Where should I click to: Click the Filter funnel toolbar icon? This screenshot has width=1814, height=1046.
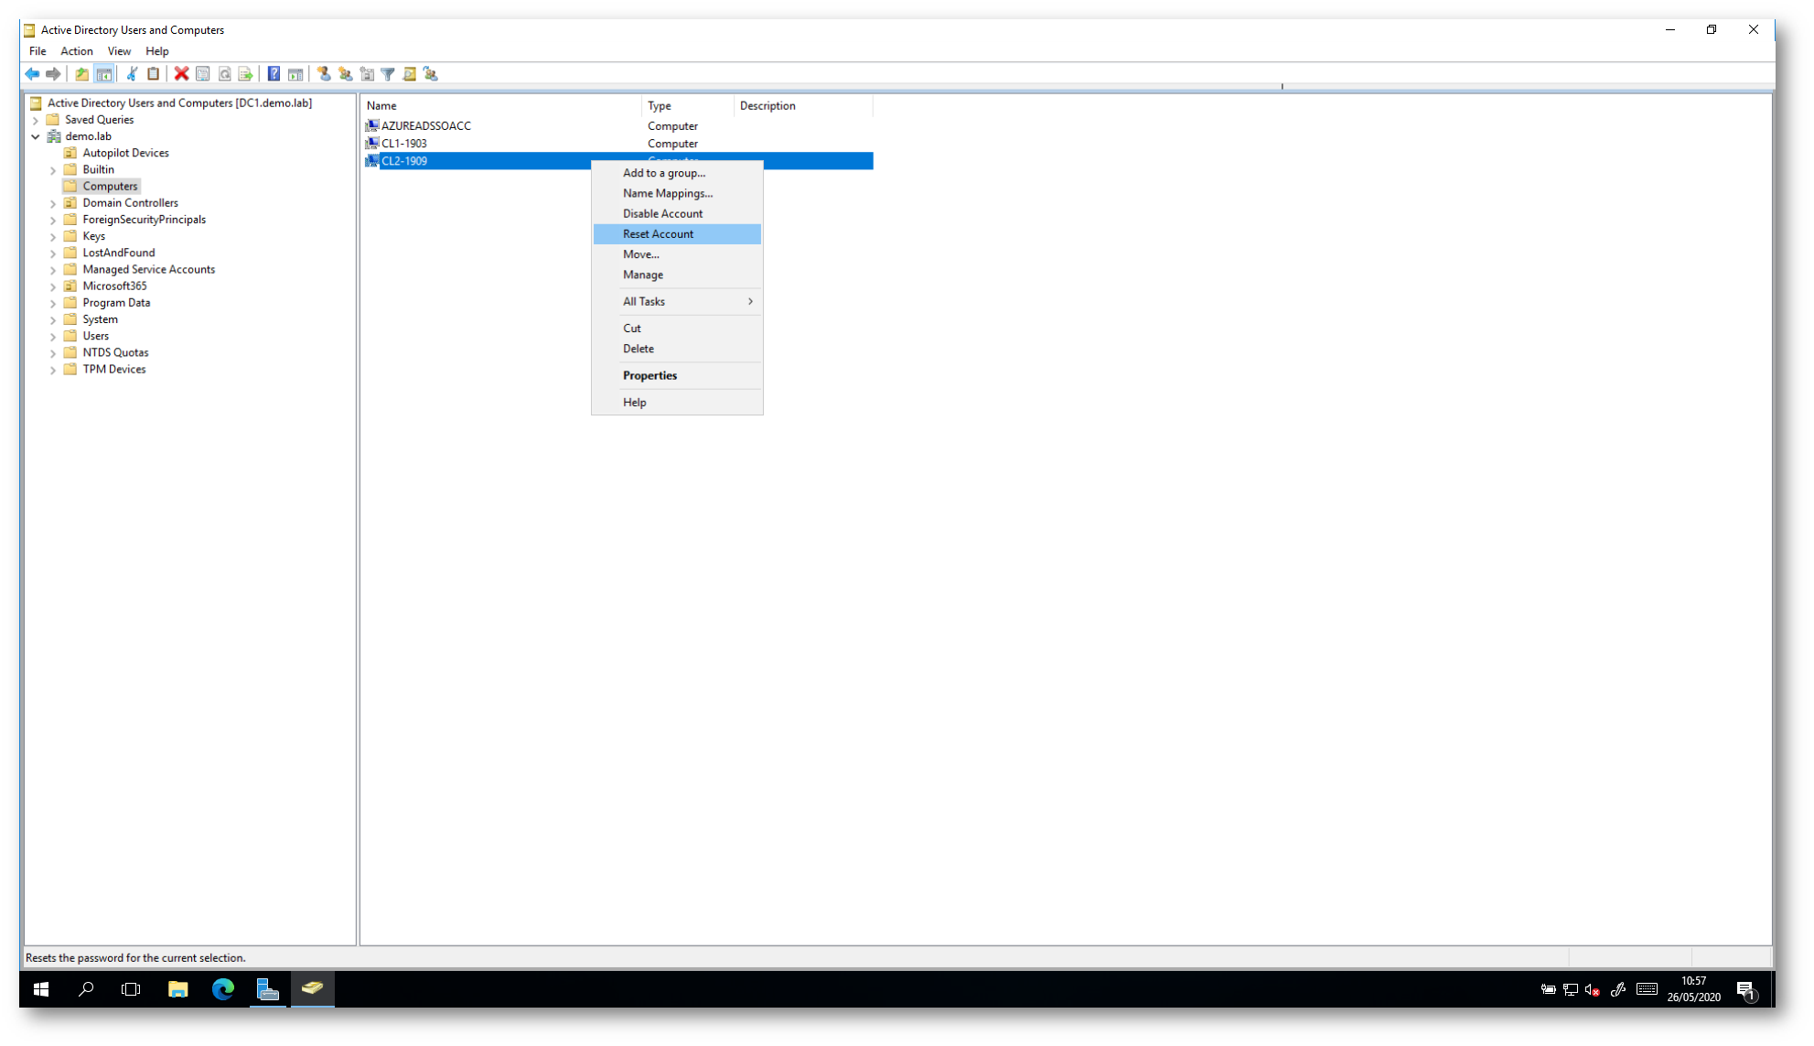pos(388,74)
